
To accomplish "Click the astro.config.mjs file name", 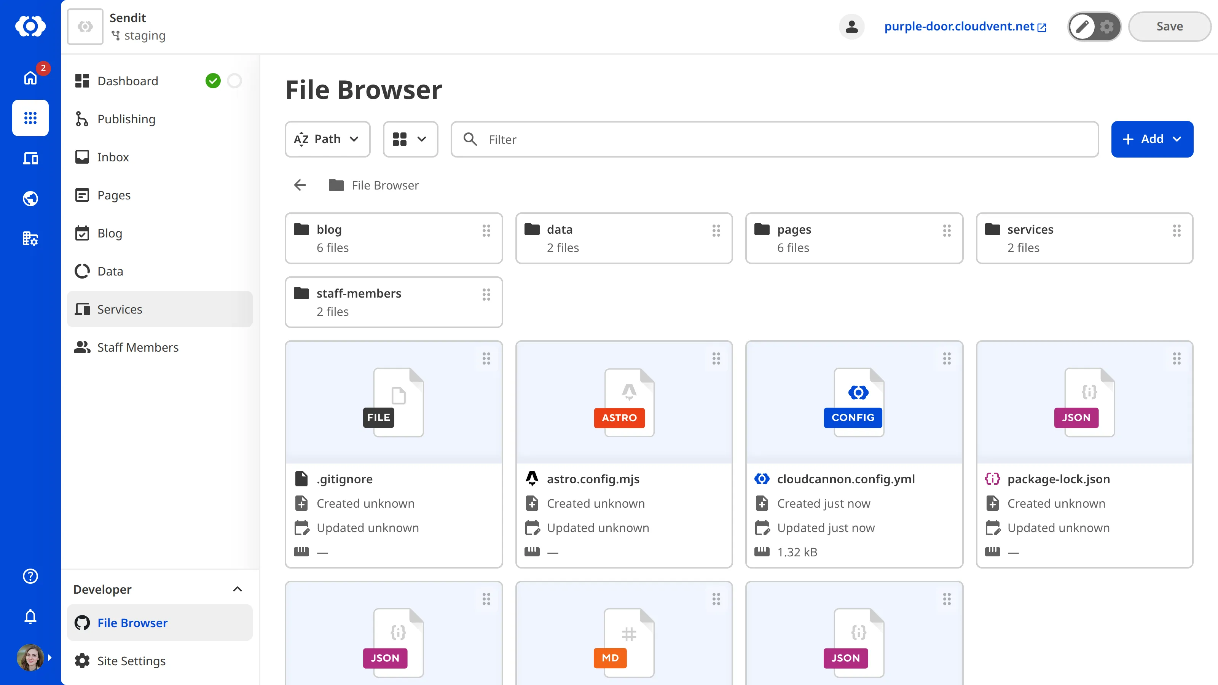I will point(593,479).
